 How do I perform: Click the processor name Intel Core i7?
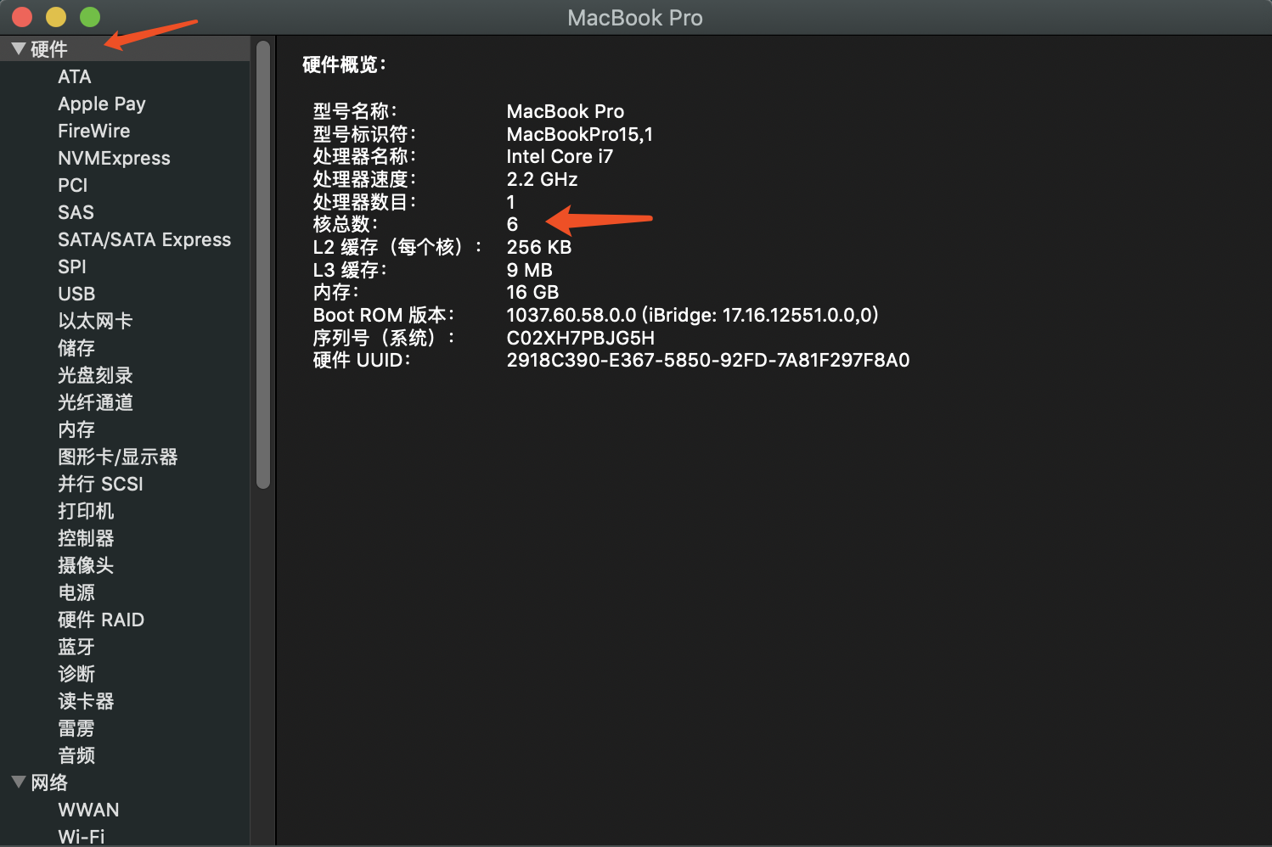(x=560, y=156)
